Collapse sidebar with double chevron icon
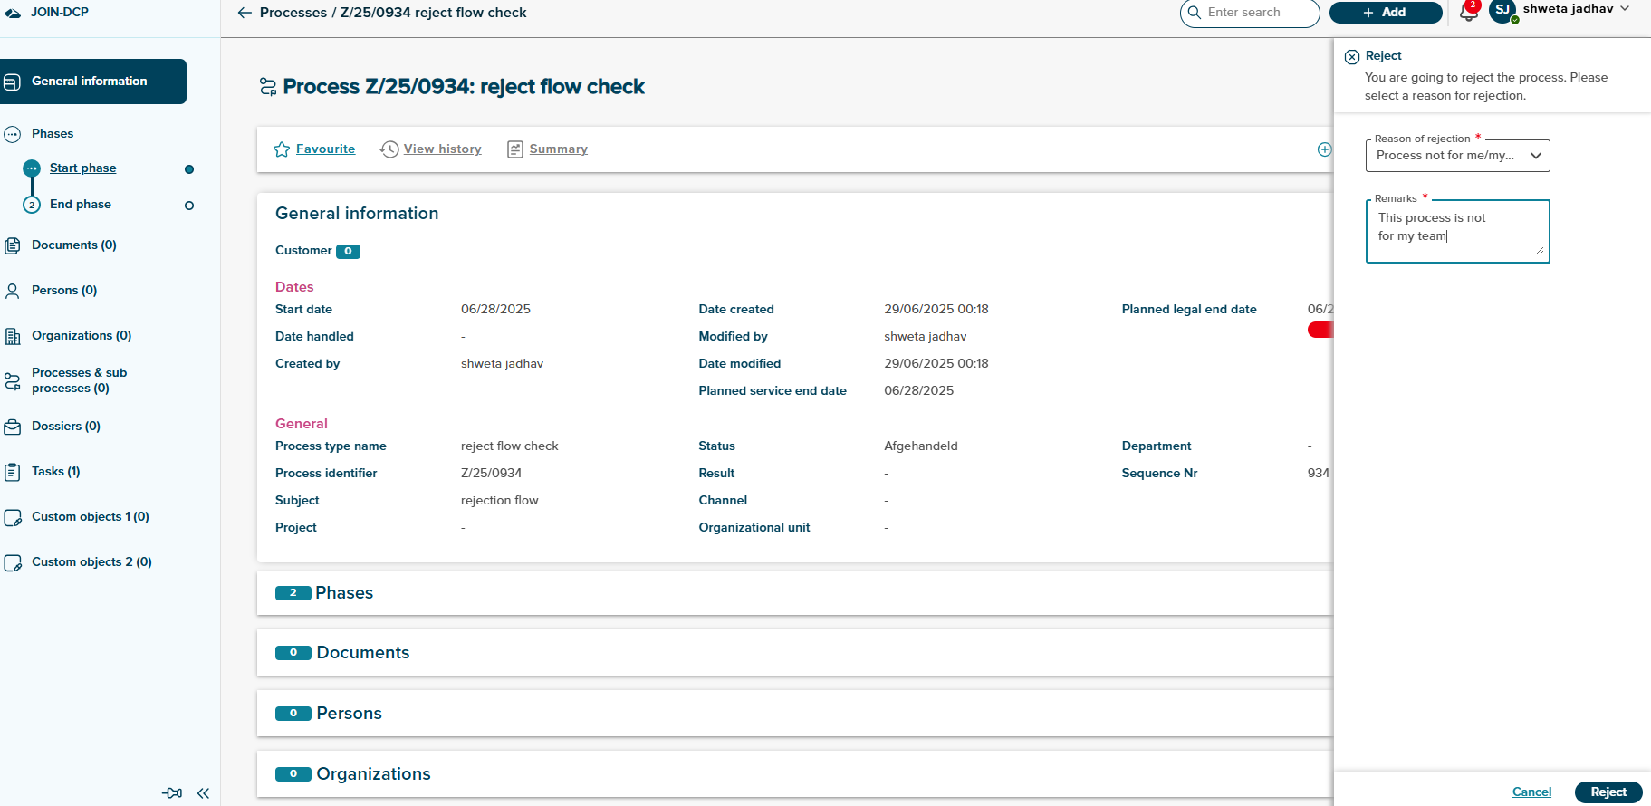The width and height of the screenshot is (1651, 806). pos(203,793)
